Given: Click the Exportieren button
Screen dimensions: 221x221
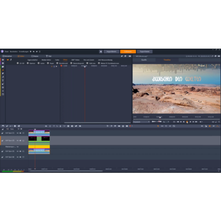Looking at the screenshot, I should pos(145,51).
